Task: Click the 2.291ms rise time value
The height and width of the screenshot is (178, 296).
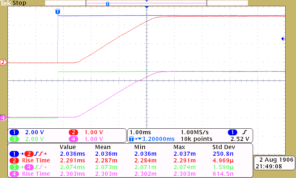Action: pyautogui.click(x=73, y=161)
